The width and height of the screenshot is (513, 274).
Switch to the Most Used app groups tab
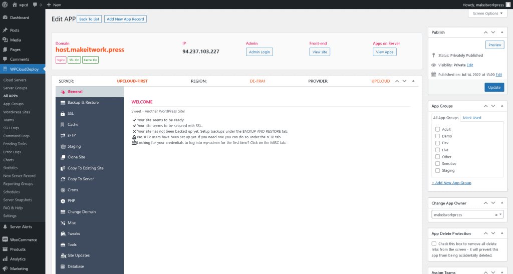(472, 118)
